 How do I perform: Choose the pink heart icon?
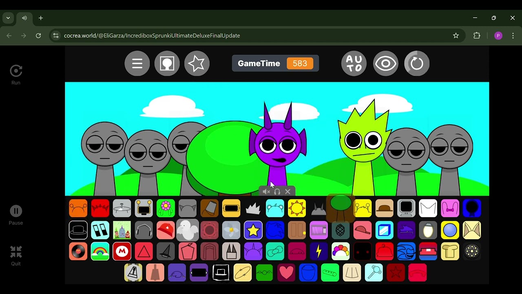click(x=286, y=273)
